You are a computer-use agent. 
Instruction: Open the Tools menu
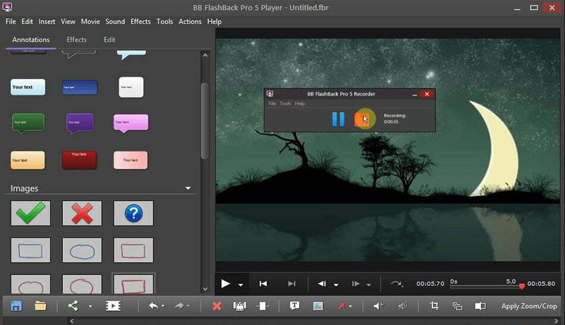[x=165, y=21]
